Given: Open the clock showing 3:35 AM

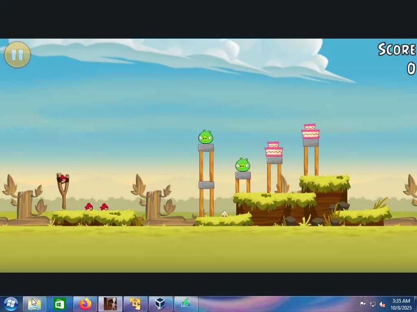Looking at the screenshot, I should tap(401, 304).
